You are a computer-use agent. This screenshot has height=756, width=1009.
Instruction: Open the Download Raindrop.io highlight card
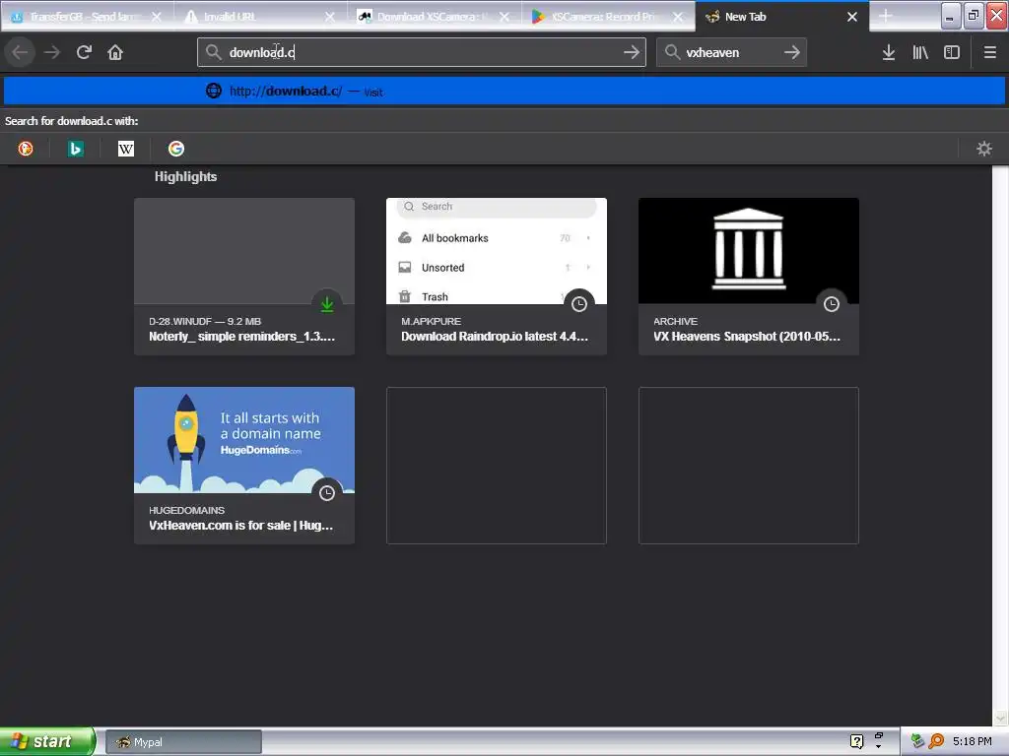pos(497,277)
